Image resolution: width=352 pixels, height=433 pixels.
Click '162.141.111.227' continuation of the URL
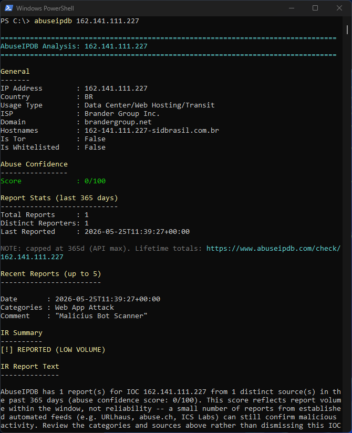(32, 257)
